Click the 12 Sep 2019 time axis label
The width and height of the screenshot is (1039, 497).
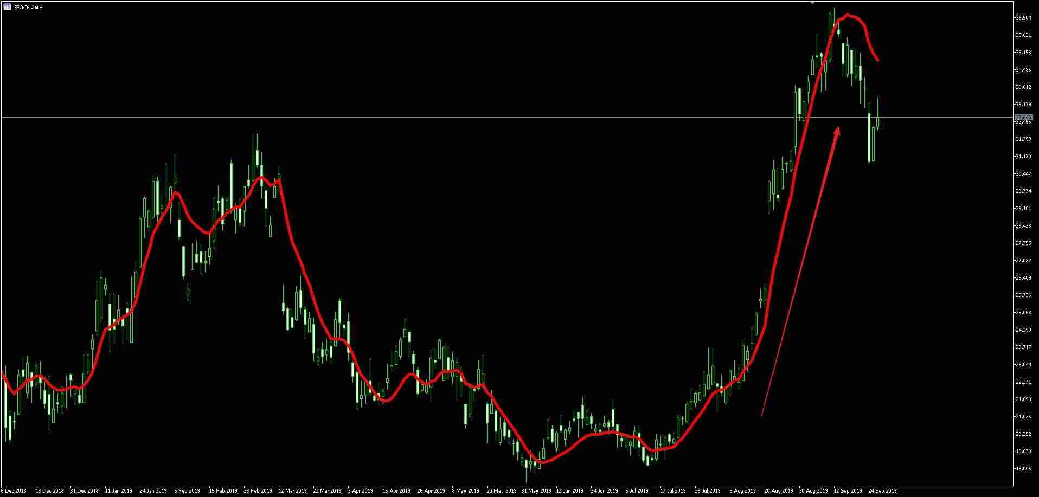tap(848, 491)
